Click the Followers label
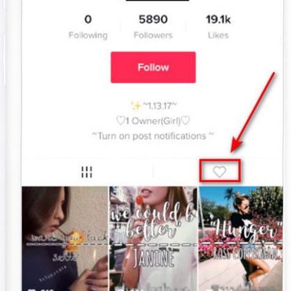Image resolution: width=291 pixels, height=291 pixels. tap(153, 36)
